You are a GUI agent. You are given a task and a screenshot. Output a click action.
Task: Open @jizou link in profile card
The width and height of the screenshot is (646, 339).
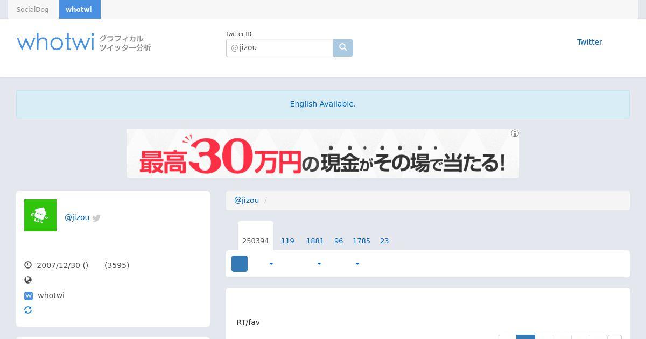(x=77, y=217)
